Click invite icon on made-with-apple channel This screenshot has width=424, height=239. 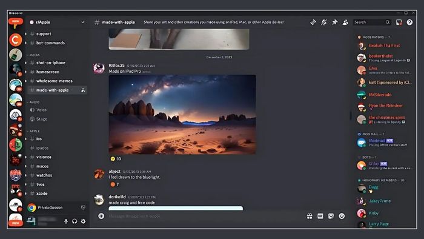[x=83, y=90]
